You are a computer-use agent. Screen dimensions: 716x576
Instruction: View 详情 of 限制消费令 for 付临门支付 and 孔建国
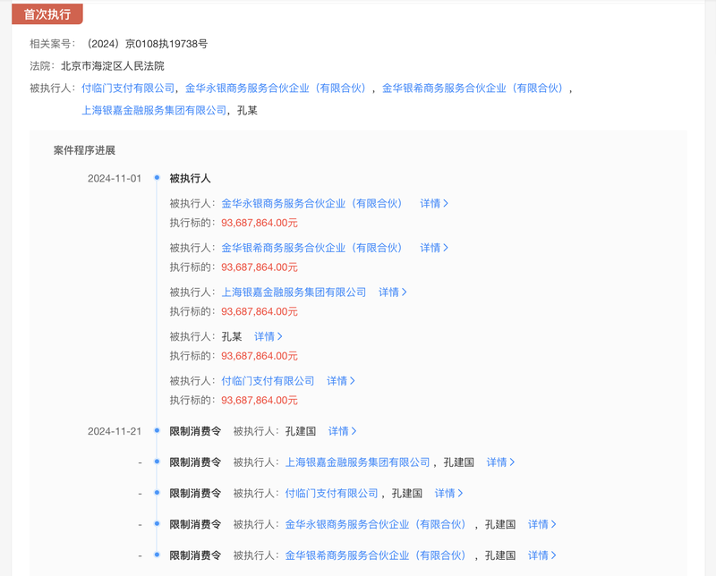point(448,494)
